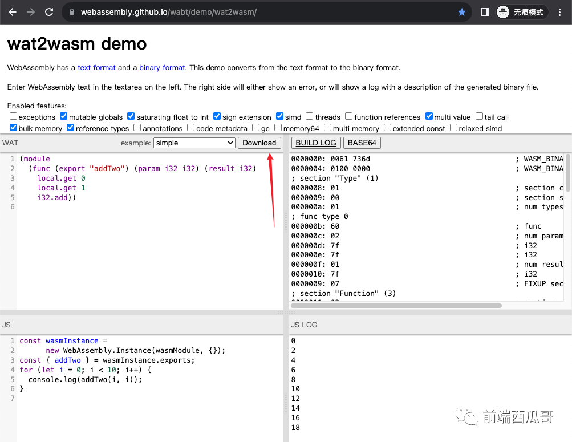The image size is (572, 442).
Task: Click the blue bookmark star icon
Action: pos(462,12)
